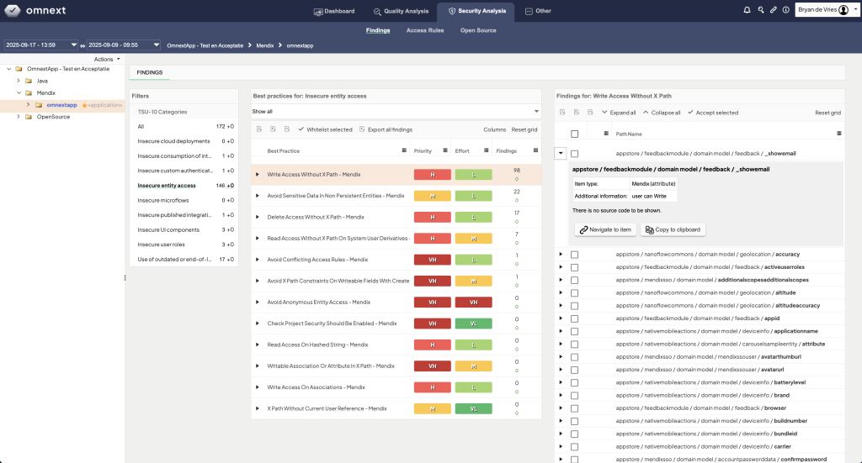
Task: Tick checkbox for geolocation / accuracy row
Action: click(574, 255)
